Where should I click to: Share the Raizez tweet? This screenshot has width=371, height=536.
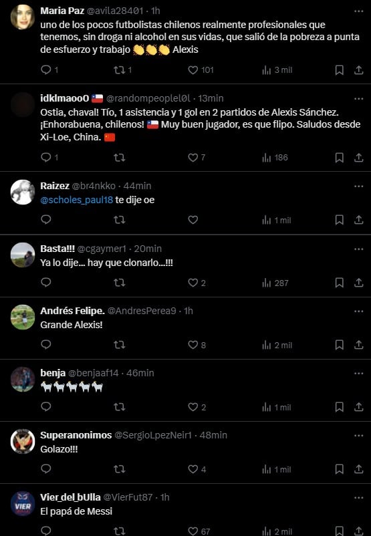(x=358, y=220)
